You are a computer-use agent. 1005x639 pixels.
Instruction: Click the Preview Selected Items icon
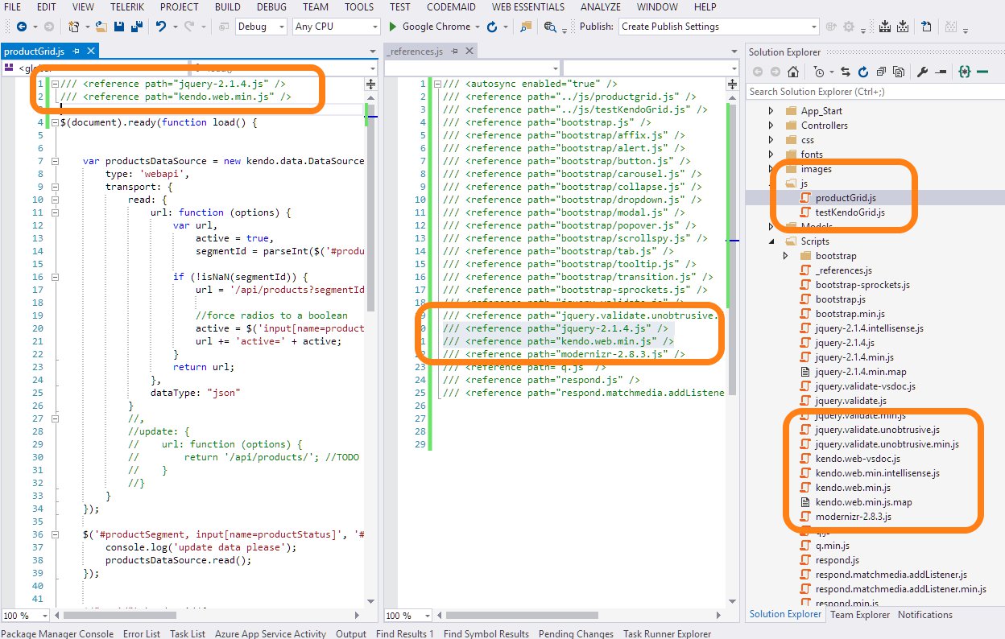[x=941, y=72]
